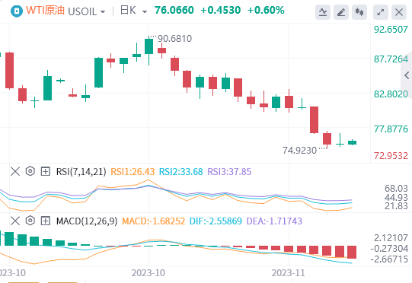The image size is (412, 283).
Task: Open the indicator line chart tool
Action: click(323, 12)
